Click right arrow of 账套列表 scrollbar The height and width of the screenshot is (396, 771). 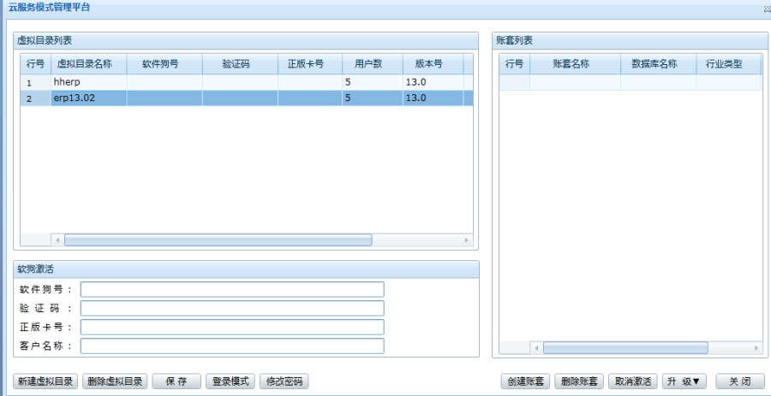click(756, 348)
